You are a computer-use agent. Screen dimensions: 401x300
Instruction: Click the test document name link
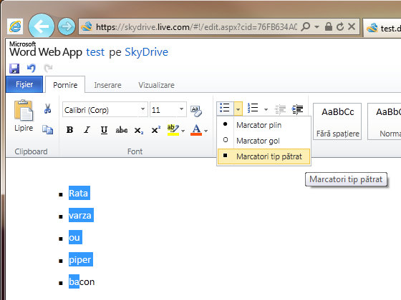tap(95, 52)
